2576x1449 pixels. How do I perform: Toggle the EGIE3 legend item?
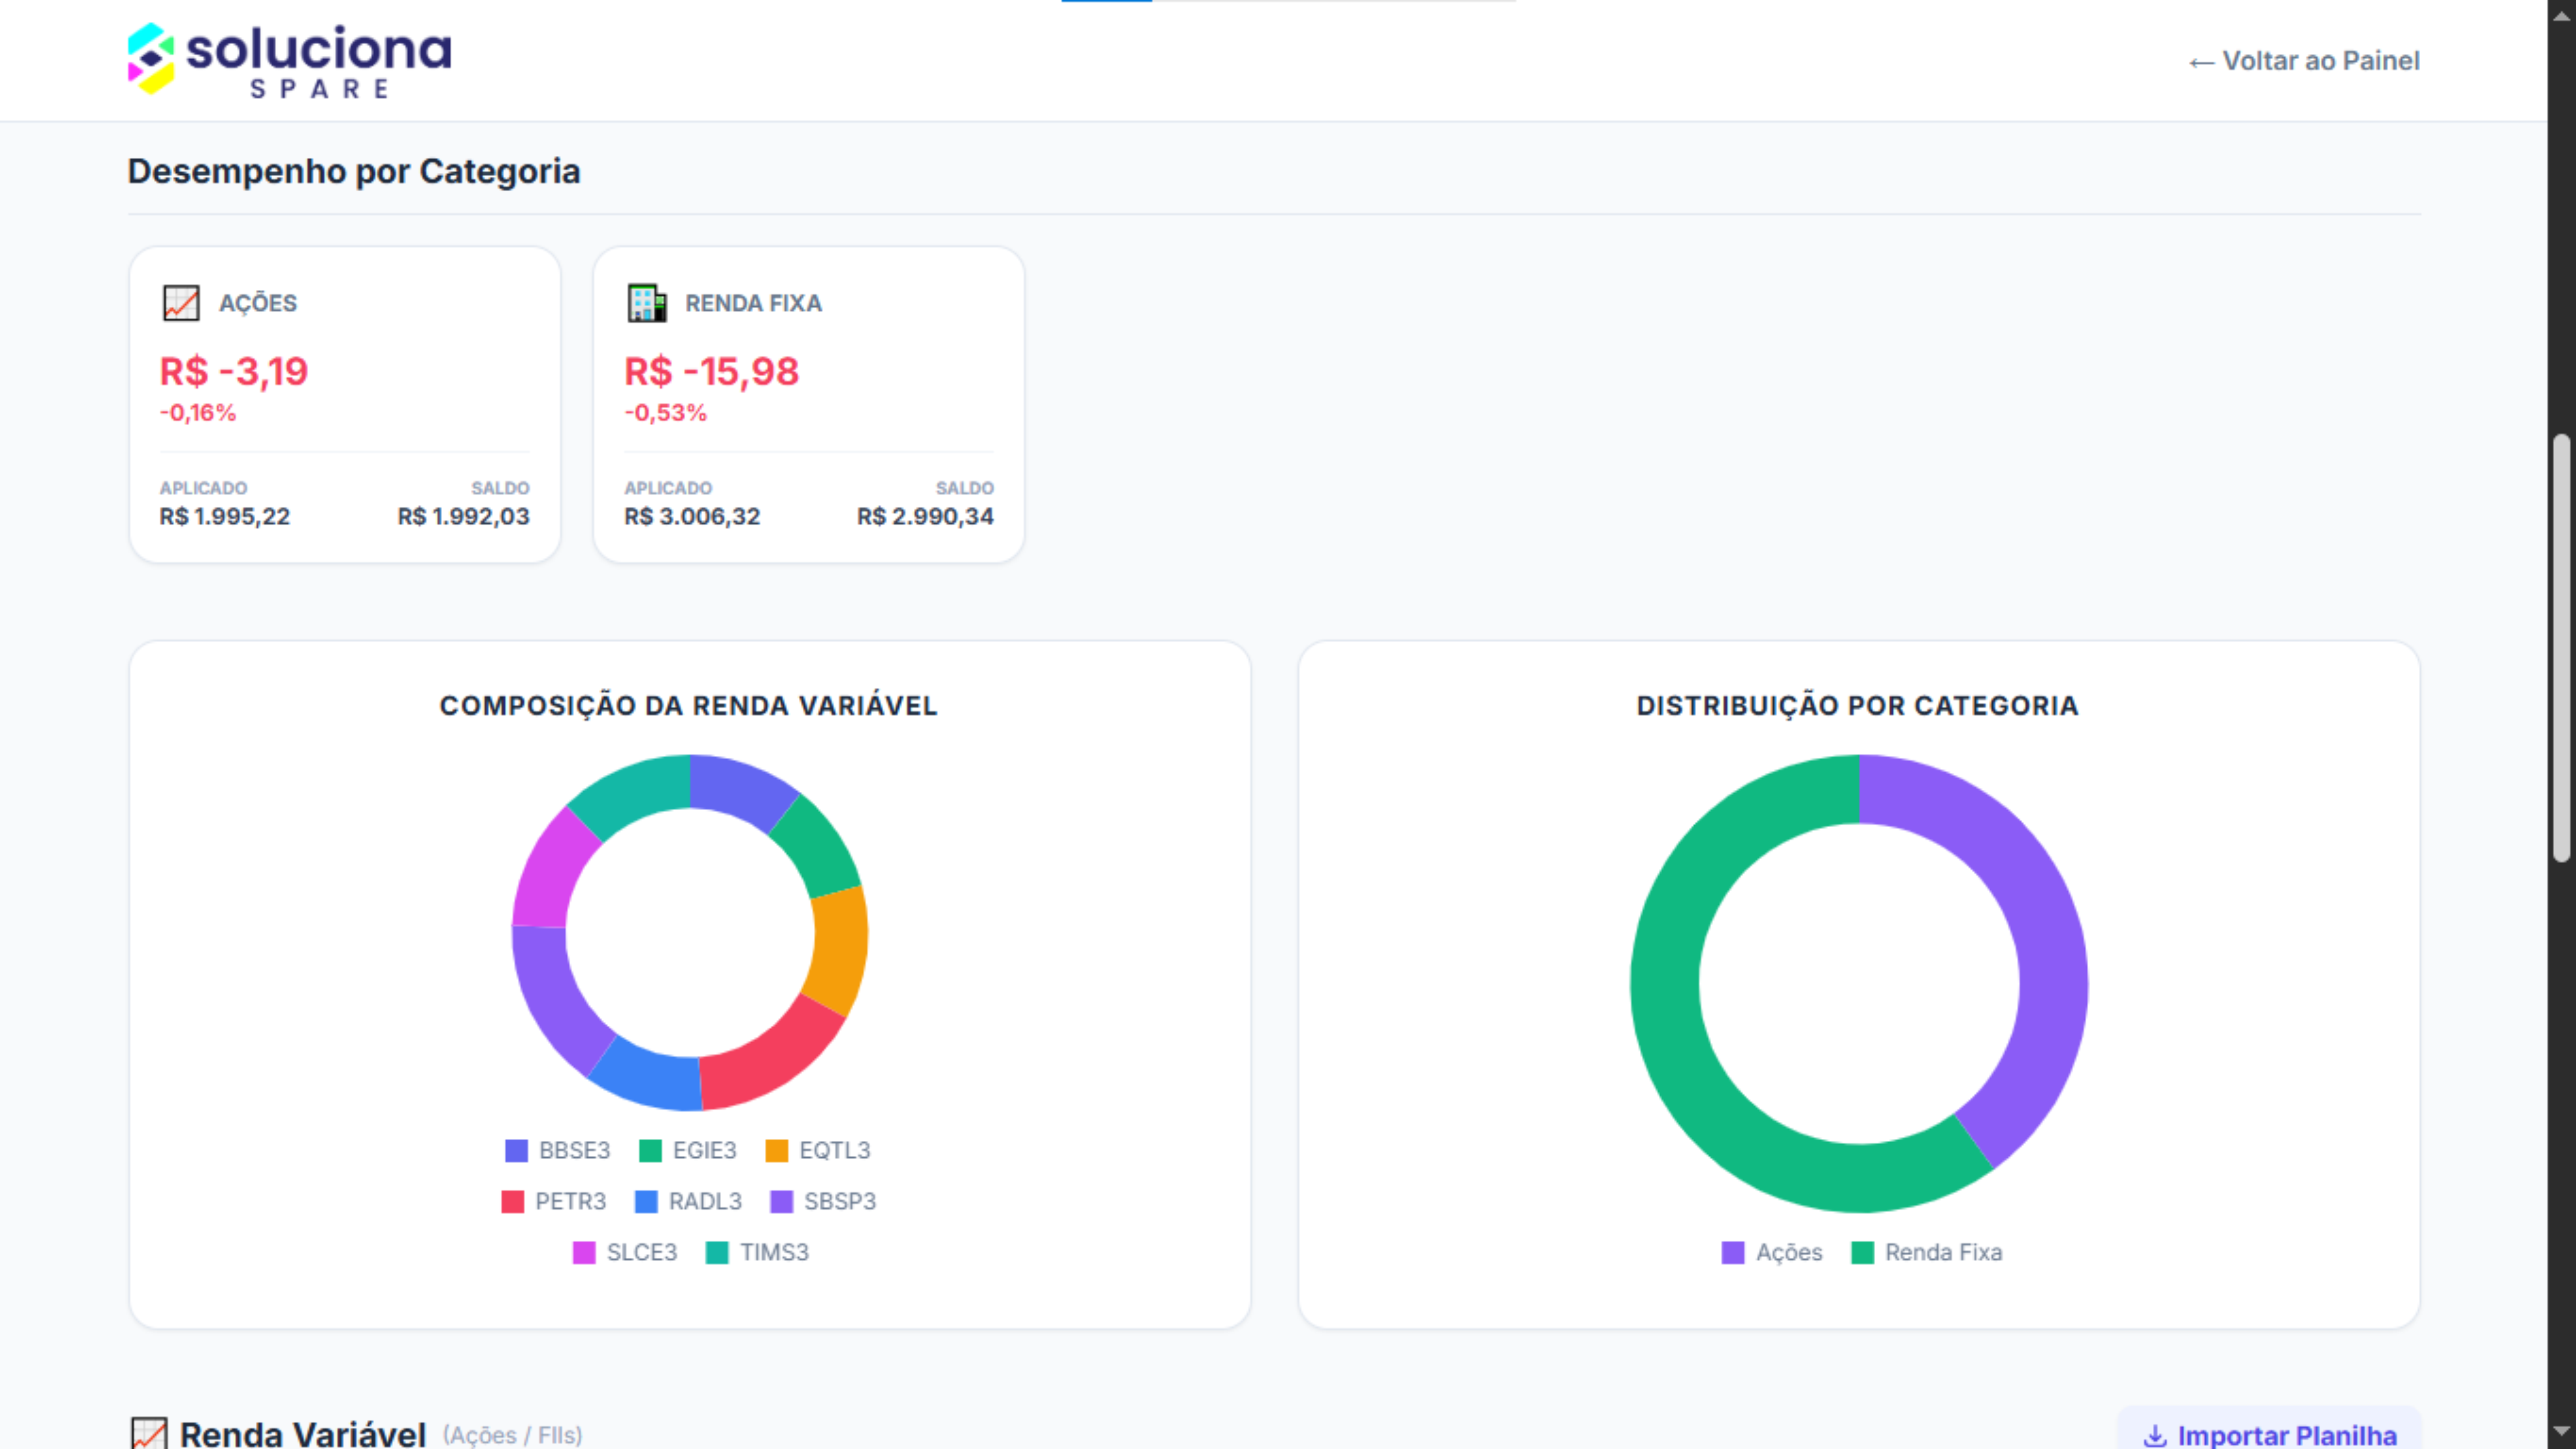click(x=688, y=1151)
